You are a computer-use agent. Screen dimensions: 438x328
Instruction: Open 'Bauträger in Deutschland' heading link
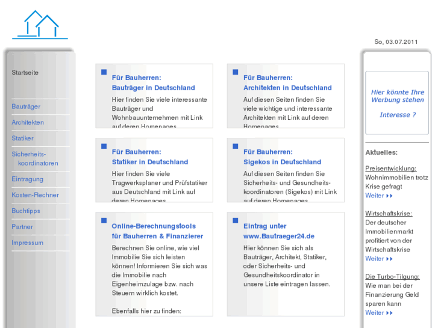tap(154, 88)
